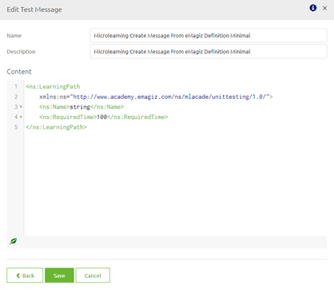Viewport: 334px width, 289px height.
Task: Click the xmlns namespace URL string
Action: (170, 97)
